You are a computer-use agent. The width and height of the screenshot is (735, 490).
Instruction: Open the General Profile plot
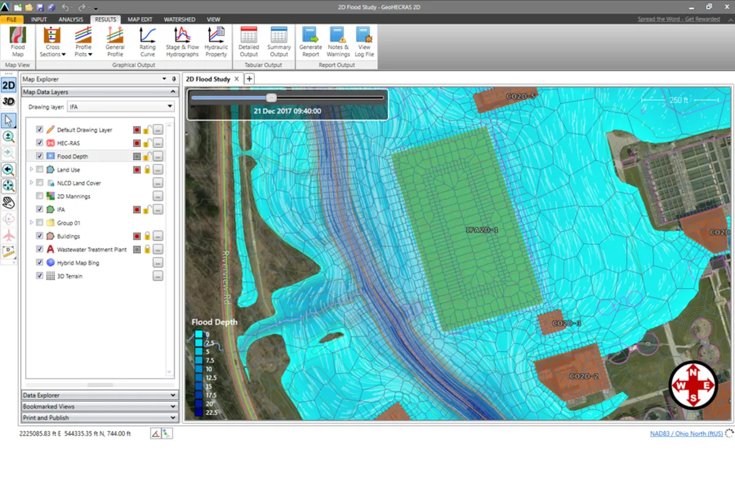point(115,42)
